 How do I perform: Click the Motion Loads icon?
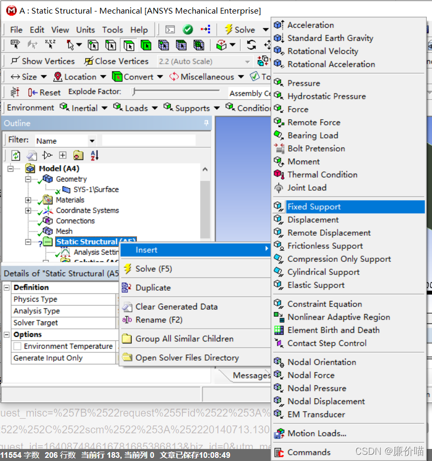coord(279,433)
